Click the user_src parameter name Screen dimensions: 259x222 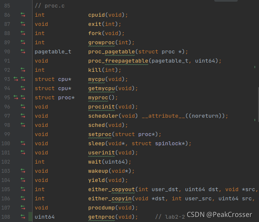click(198, 199)
